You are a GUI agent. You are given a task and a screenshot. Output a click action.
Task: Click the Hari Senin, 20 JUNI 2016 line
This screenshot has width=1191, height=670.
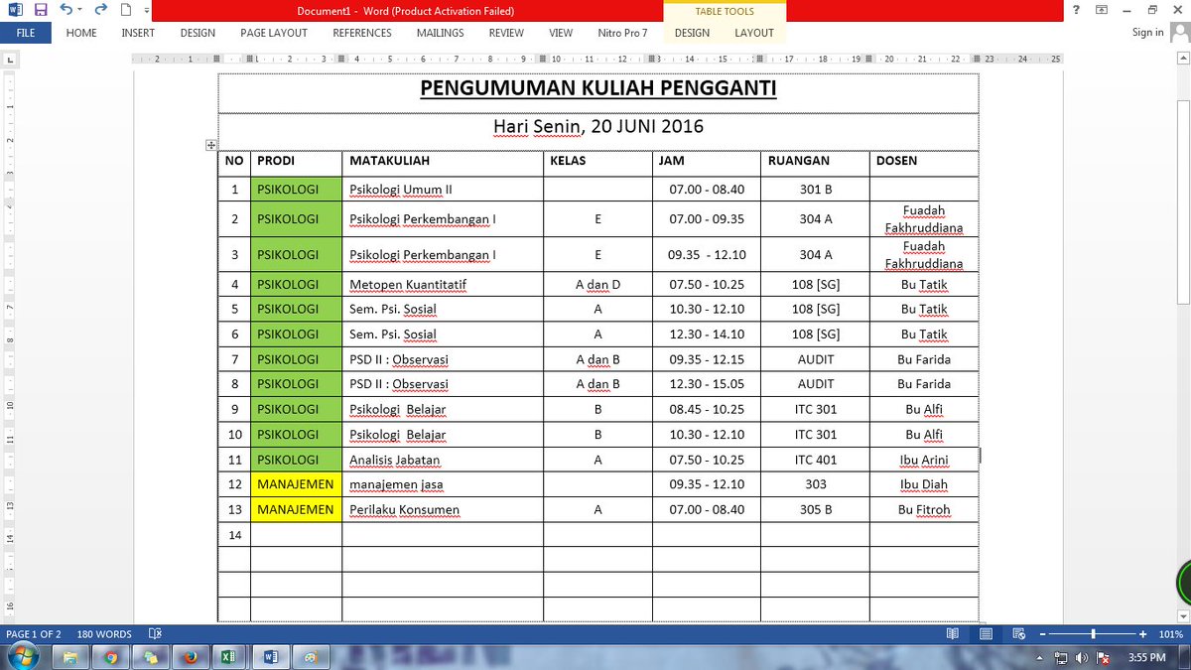pyautogui.click(x=598, y=127)
